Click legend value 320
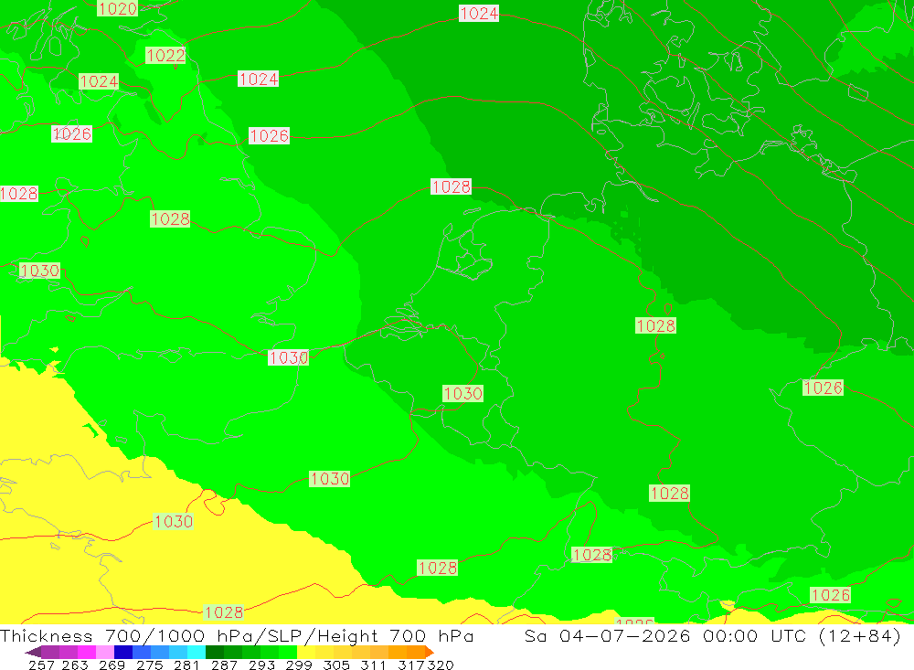 pyautogui.click(x=441, y=665)
